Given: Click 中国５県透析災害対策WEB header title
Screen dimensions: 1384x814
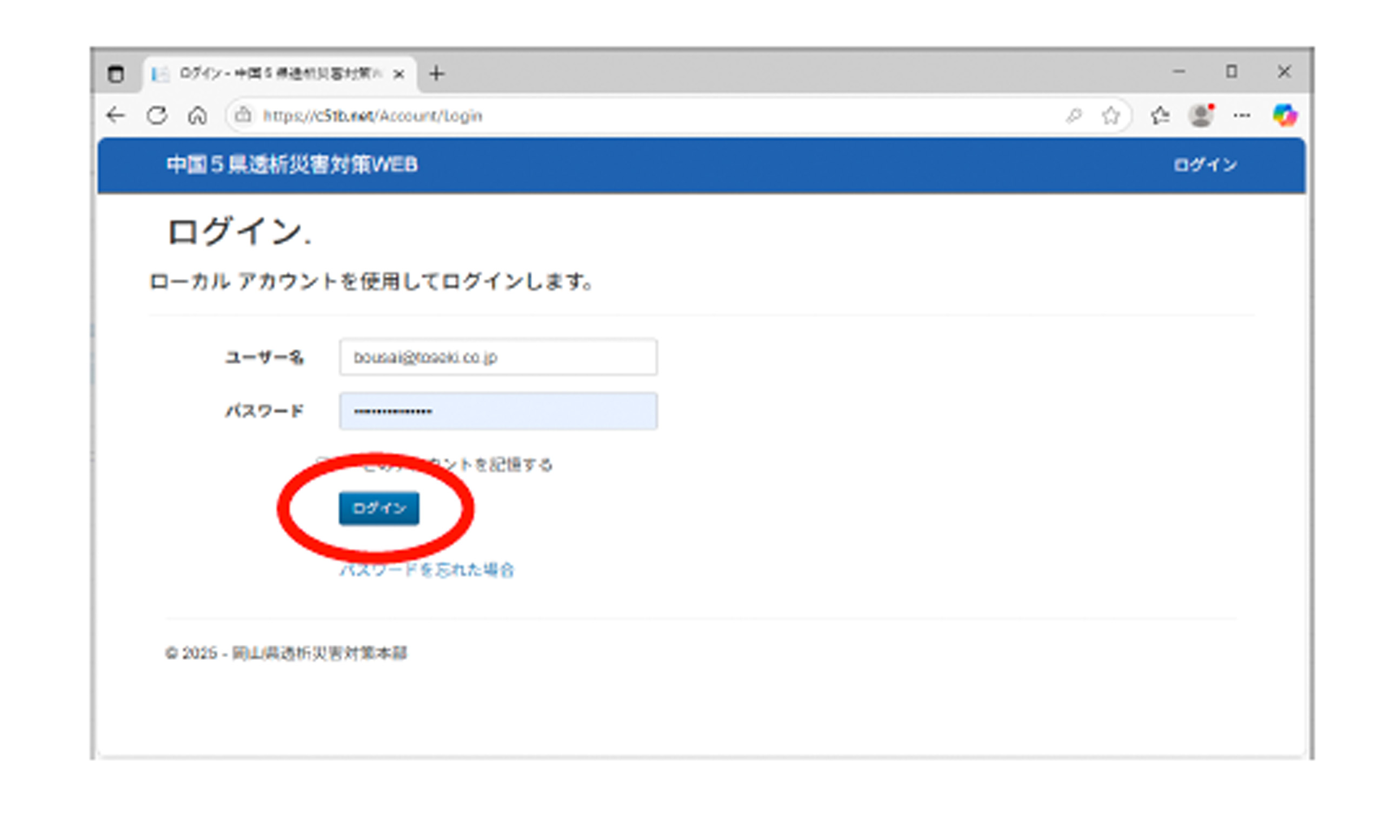Looking at the screenshot, I should 292,165.
